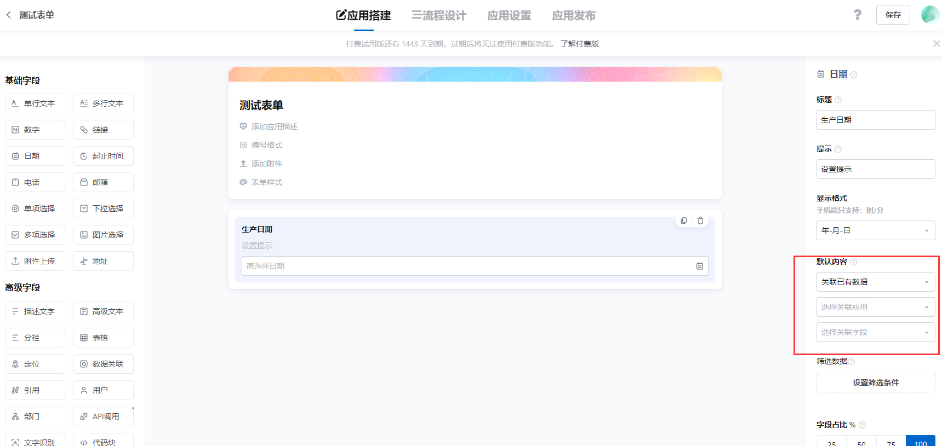Show help tooltip beside 标题 label

838,100
